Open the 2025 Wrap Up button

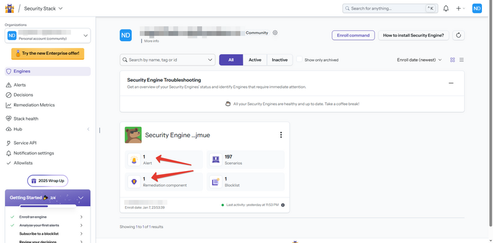click(x=48, y=181)
